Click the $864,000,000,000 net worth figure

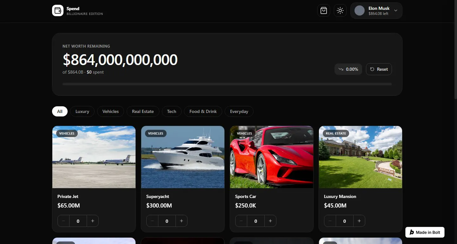click(x=120, y=60)
